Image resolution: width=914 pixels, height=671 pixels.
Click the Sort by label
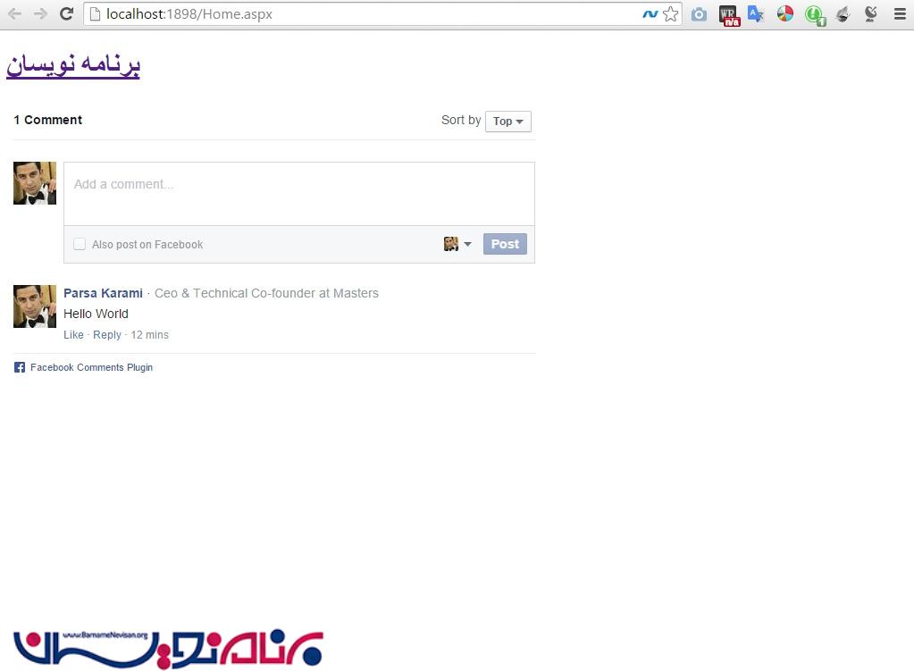[x=461, y=120]
